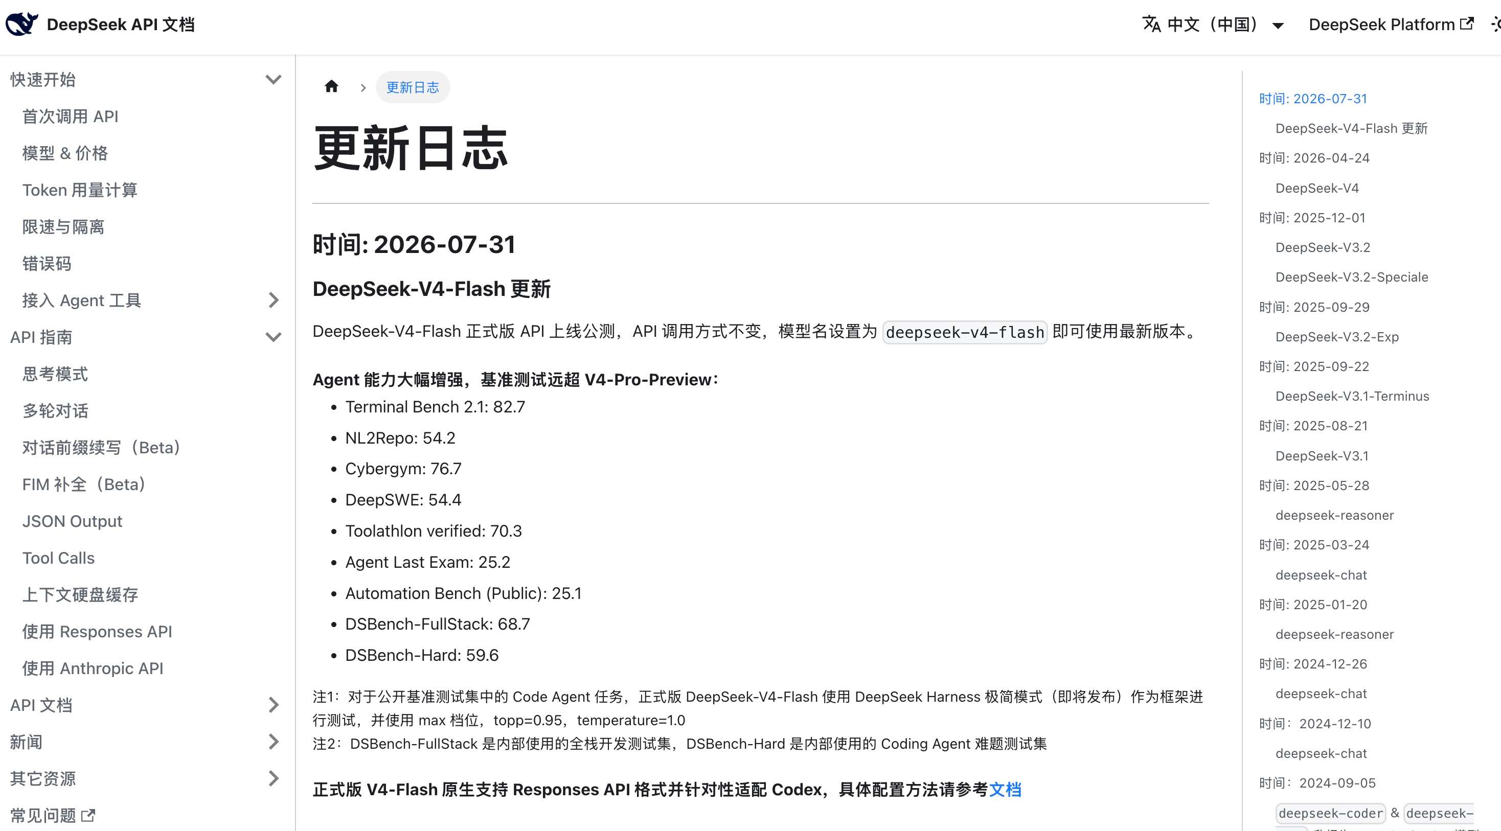This screenshot has height=831, width=1501.
Task: Click the home breadcrumb icon
Action: 332,87
